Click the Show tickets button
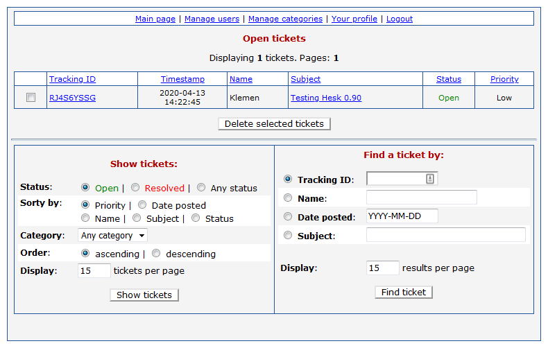Image resolution: width=548 pixels, height=348 pixels. tap(144, 295)
